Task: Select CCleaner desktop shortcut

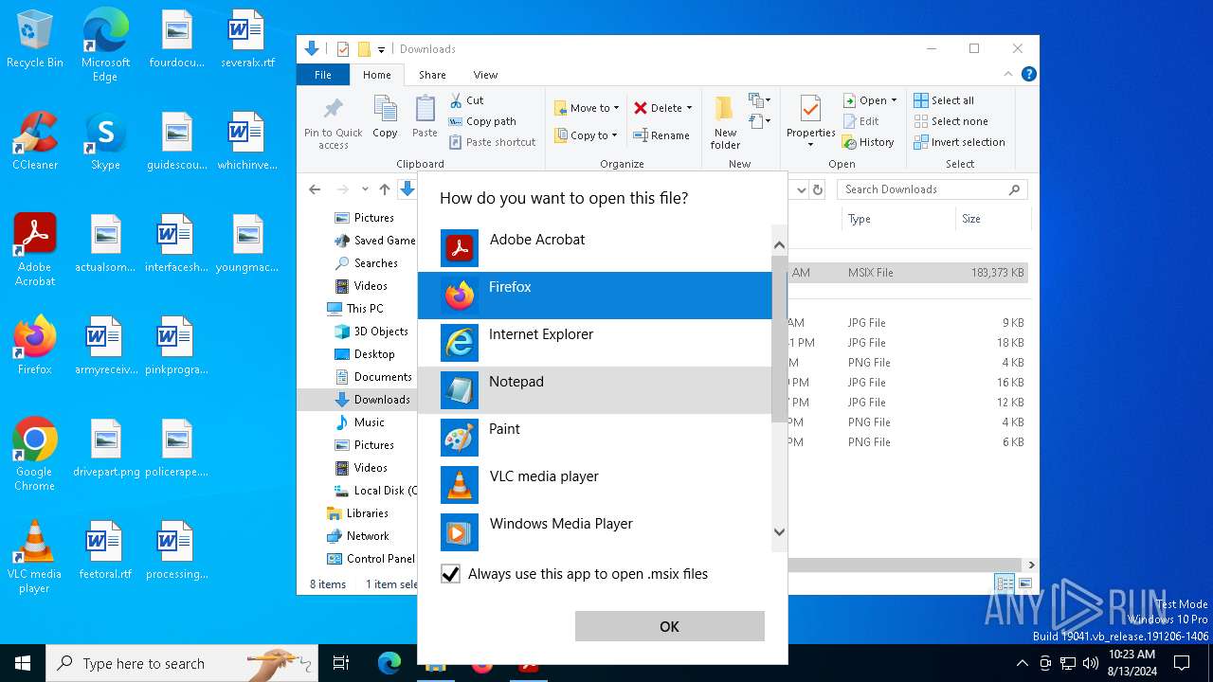Action: click(35, 141)
